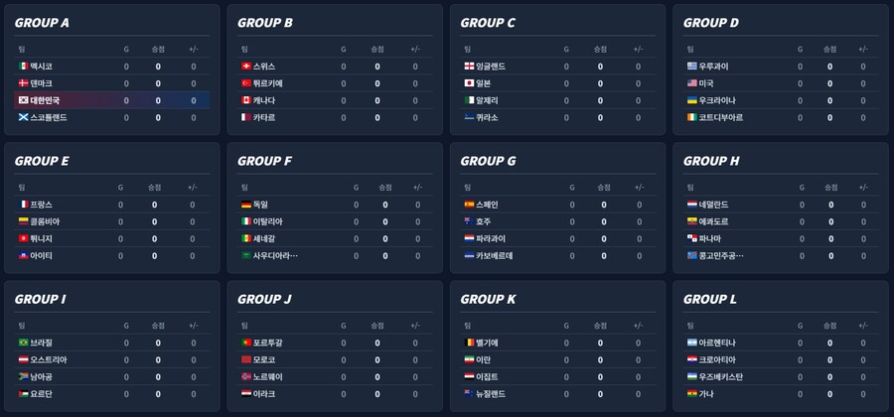Click the Germany flag icon in Group F
Screen dimensions: 894x417
[x=245, y=205]
